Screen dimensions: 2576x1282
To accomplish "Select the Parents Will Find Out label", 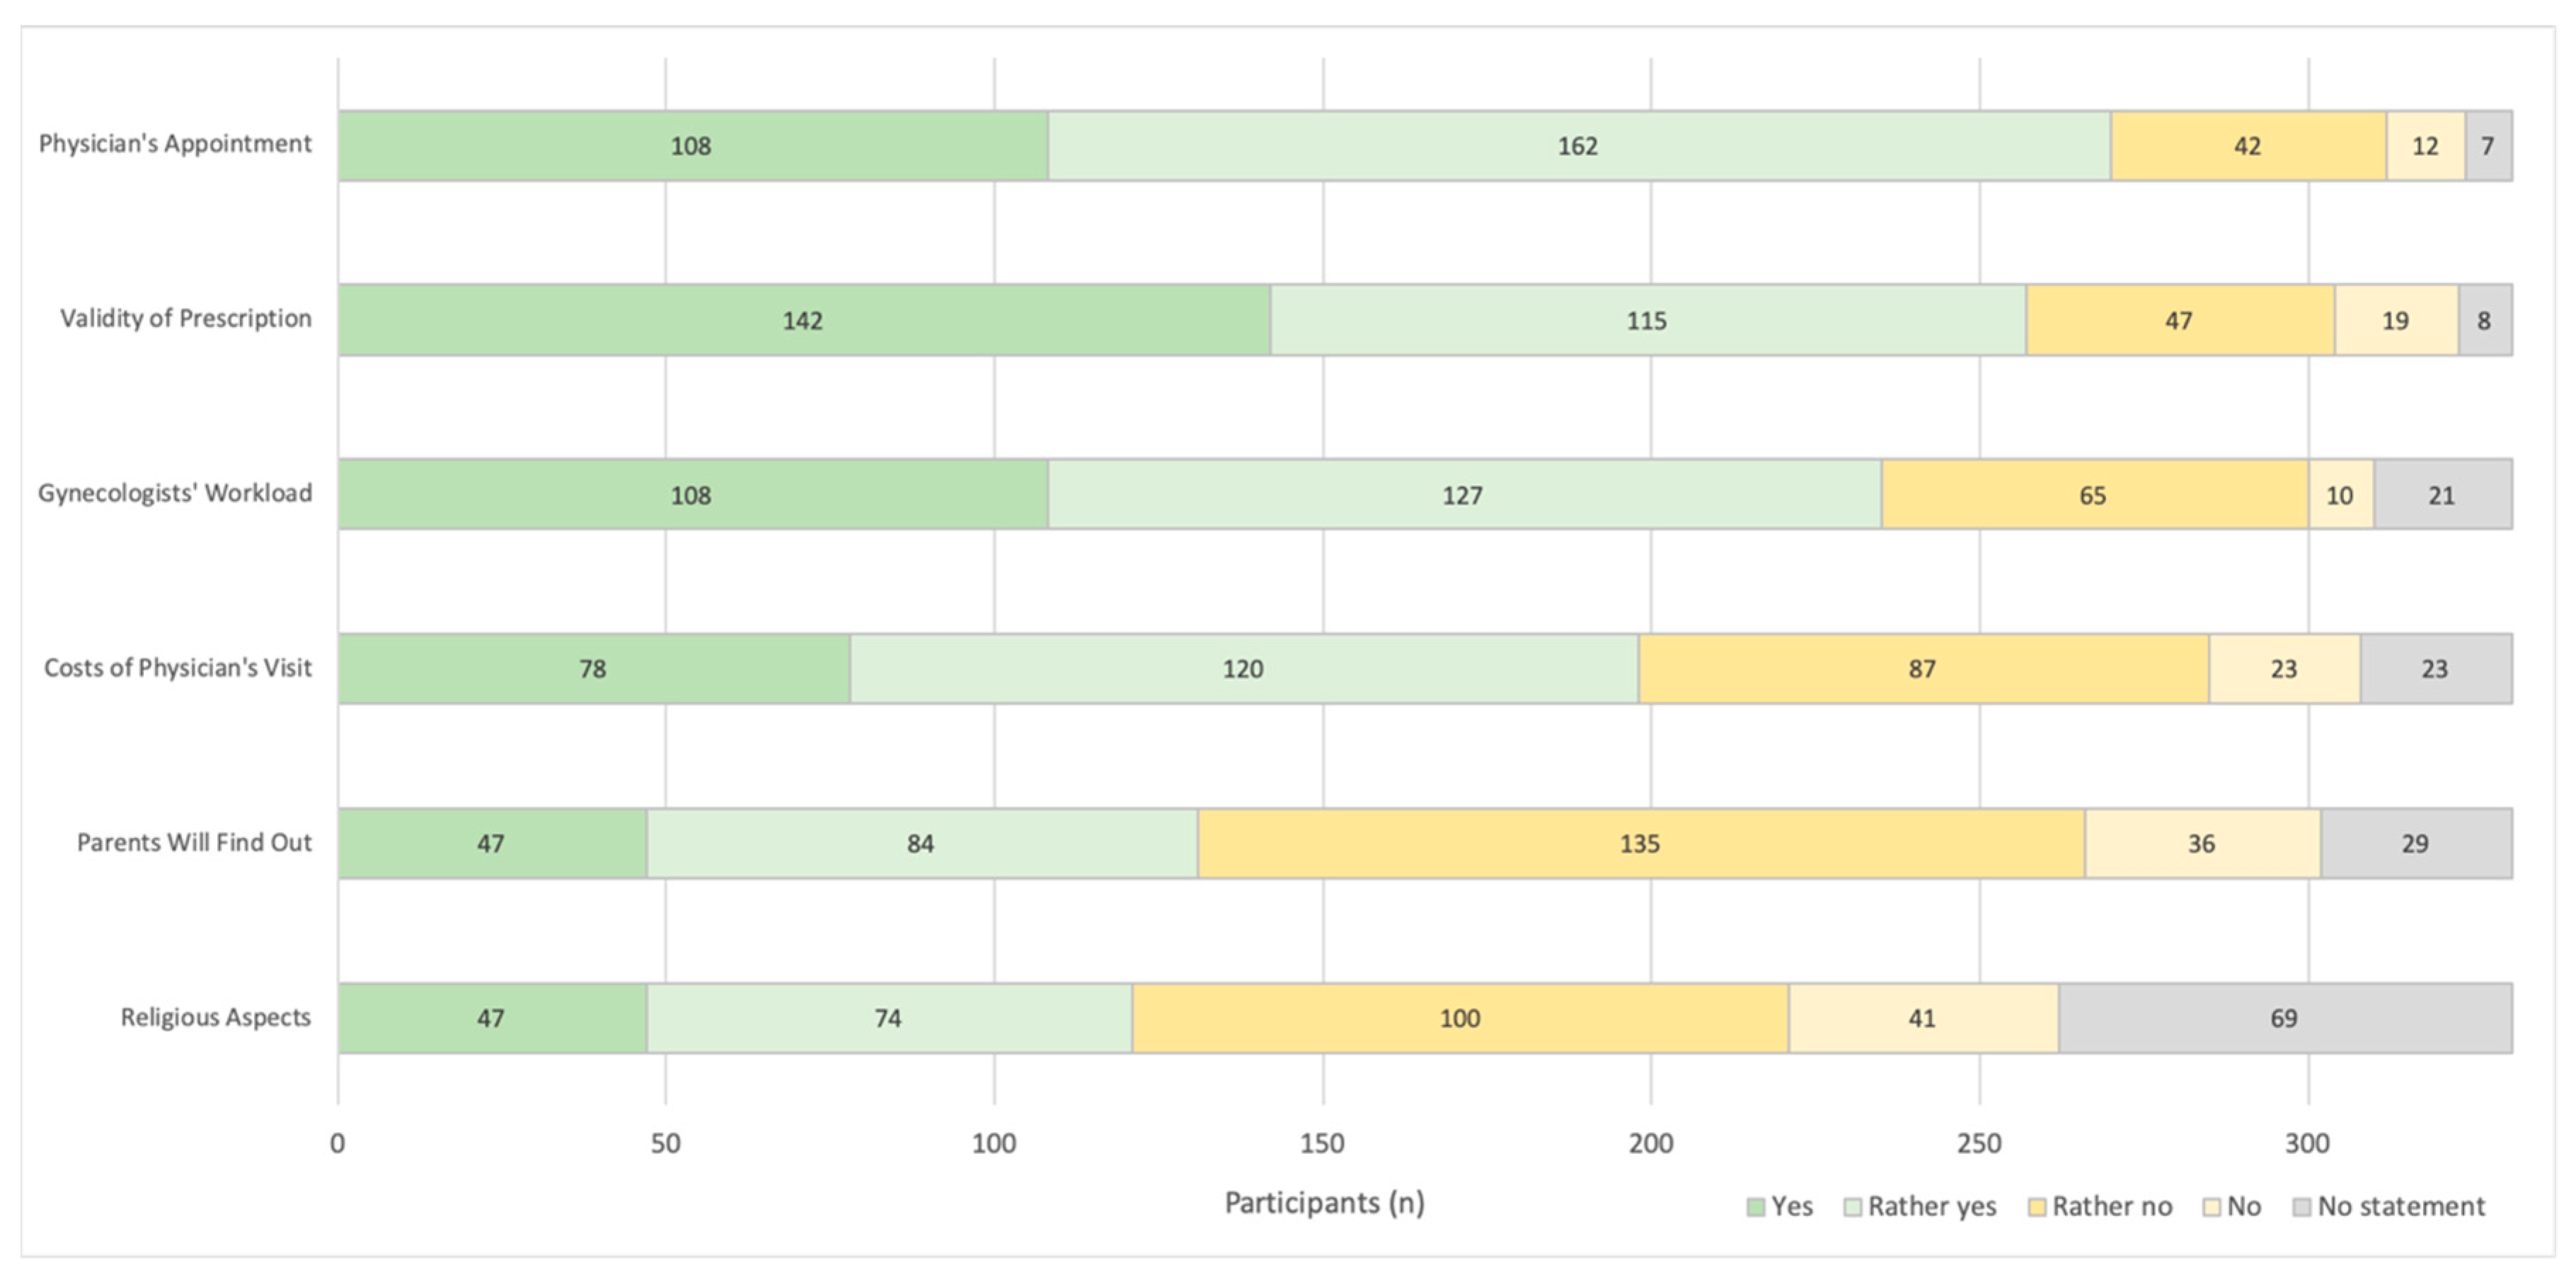I will [194, 843].
